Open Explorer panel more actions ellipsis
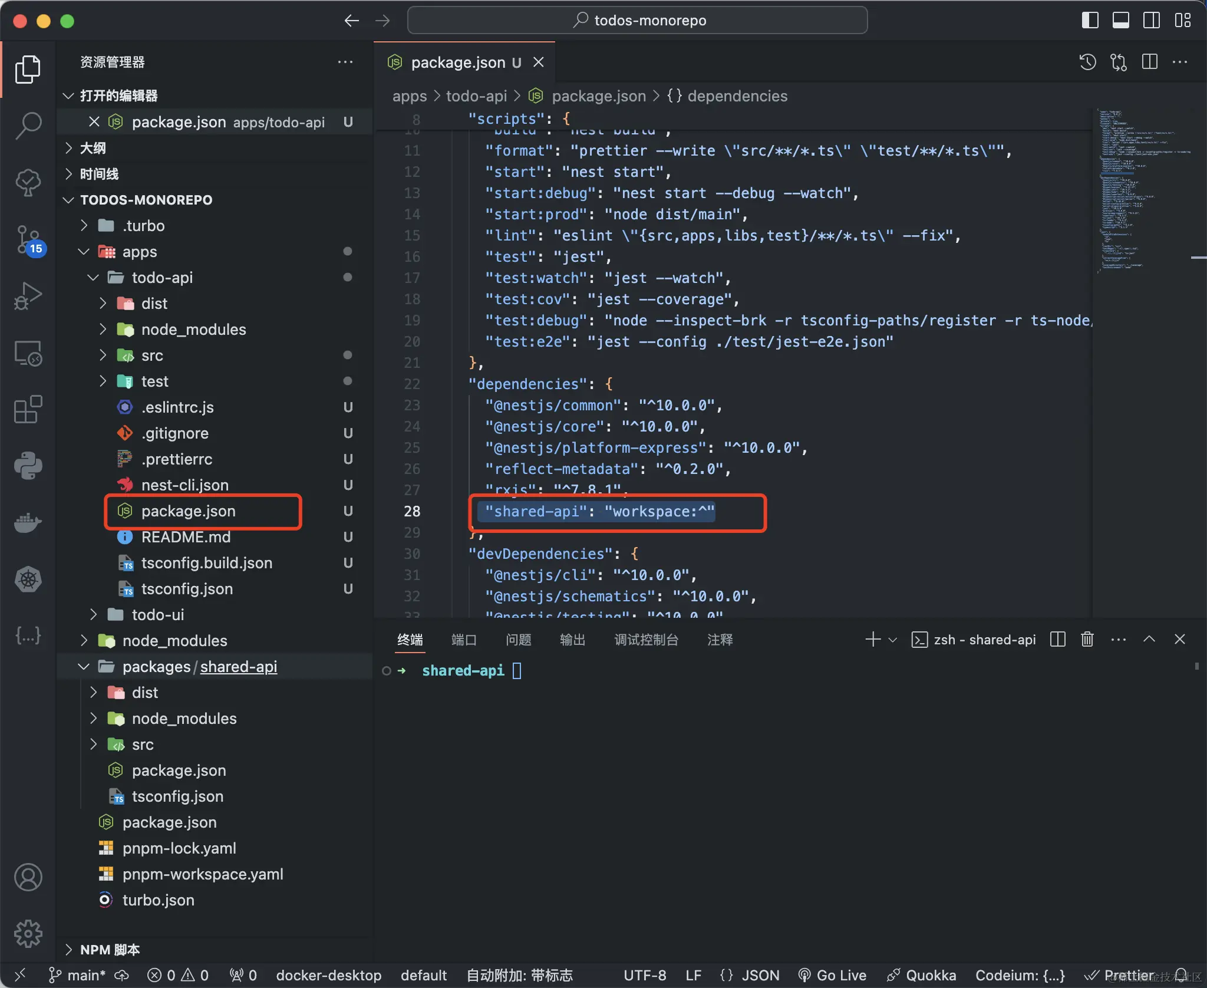The width and height of the screenshot is (1207, 988). click(x=345, y=62)
